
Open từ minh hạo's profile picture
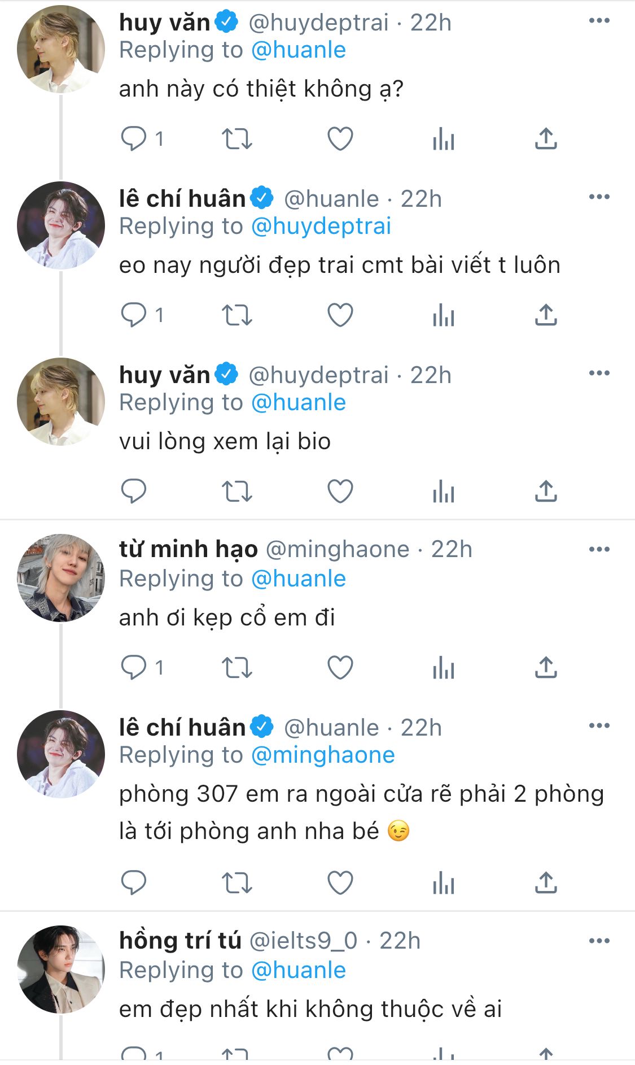click(x=61, y=578)
